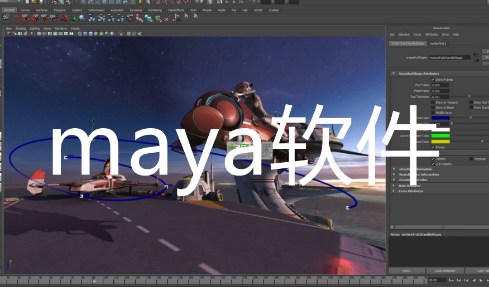Uncheck the Show Frames checkbox
Viewport: 489px width, 287px height.
(433, 80)
